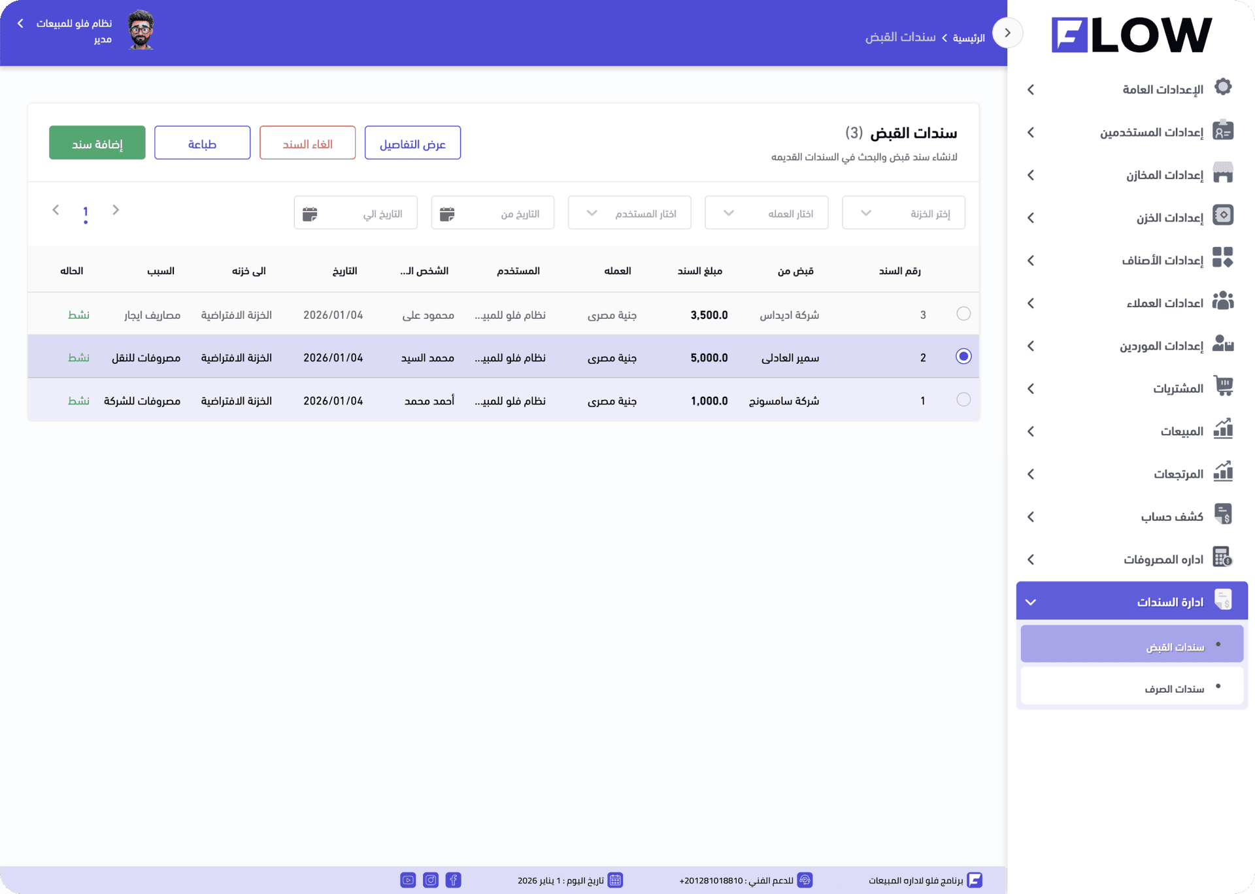Click the Facebook icon in footer
1255x894 pixels.
[x=453, y=880]
